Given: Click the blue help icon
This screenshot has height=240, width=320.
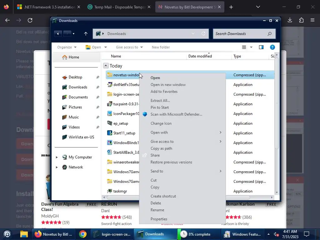Looking at the screenshot, I should [272, 47].
